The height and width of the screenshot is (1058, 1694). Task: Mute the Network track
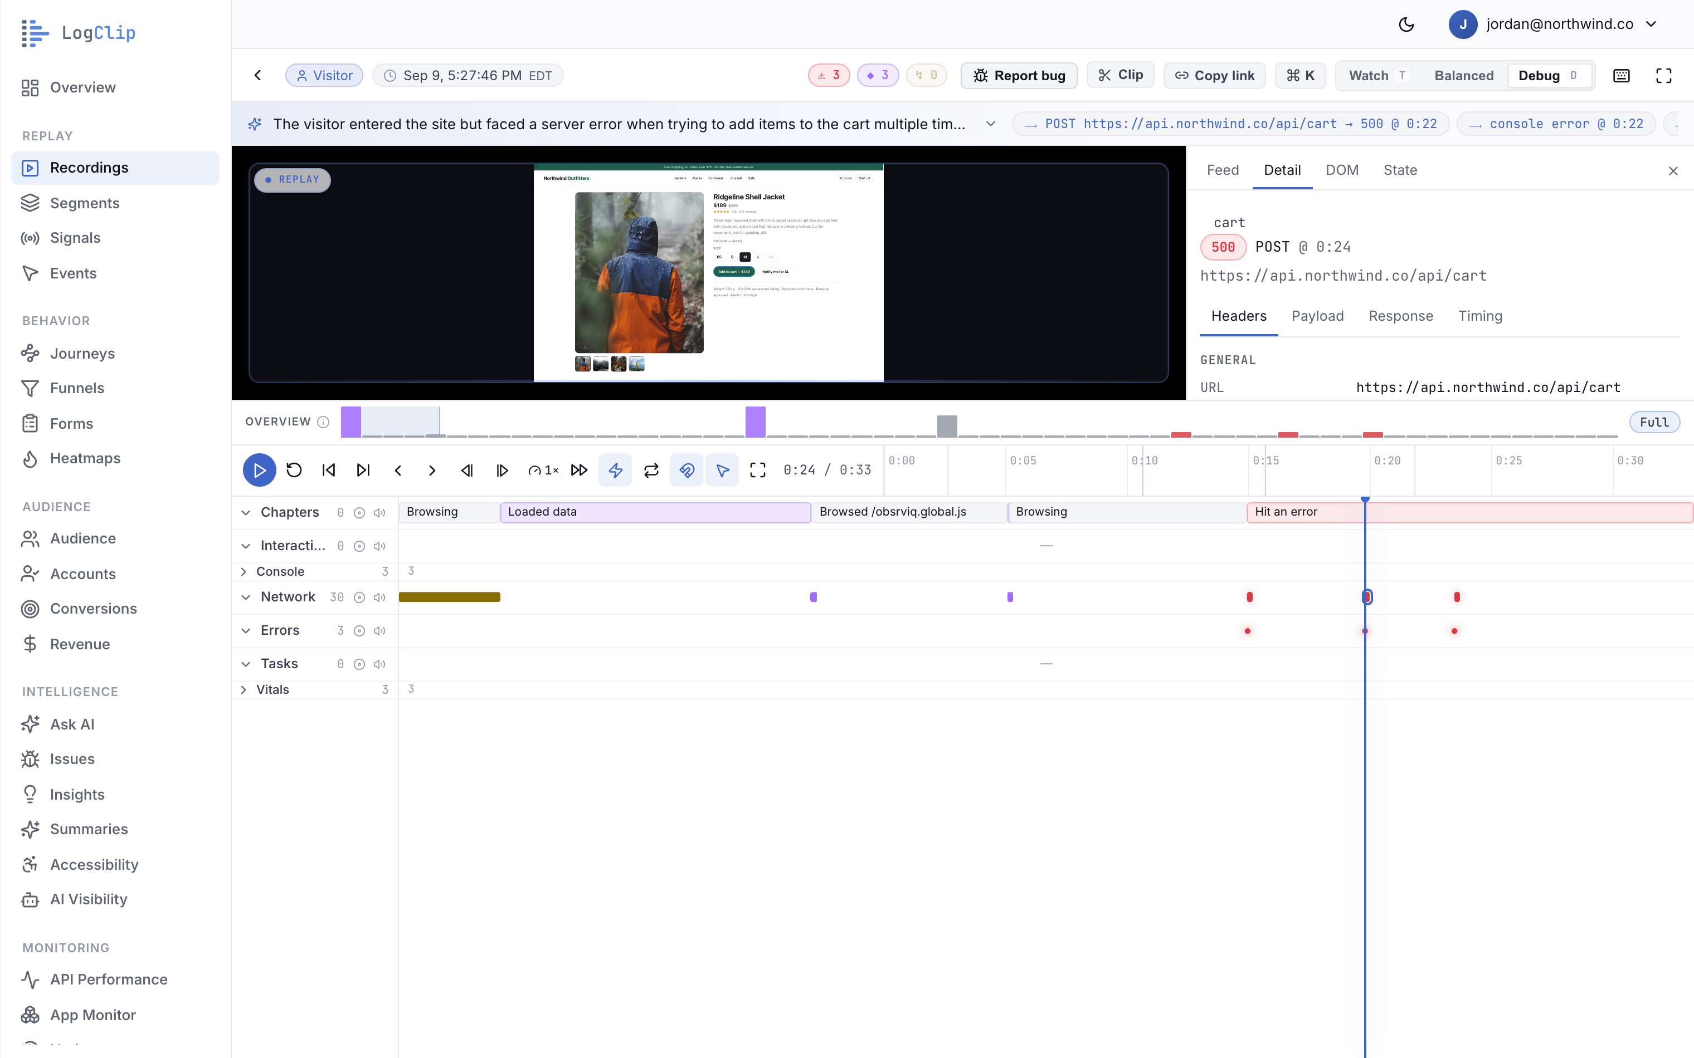click(379, 597)
